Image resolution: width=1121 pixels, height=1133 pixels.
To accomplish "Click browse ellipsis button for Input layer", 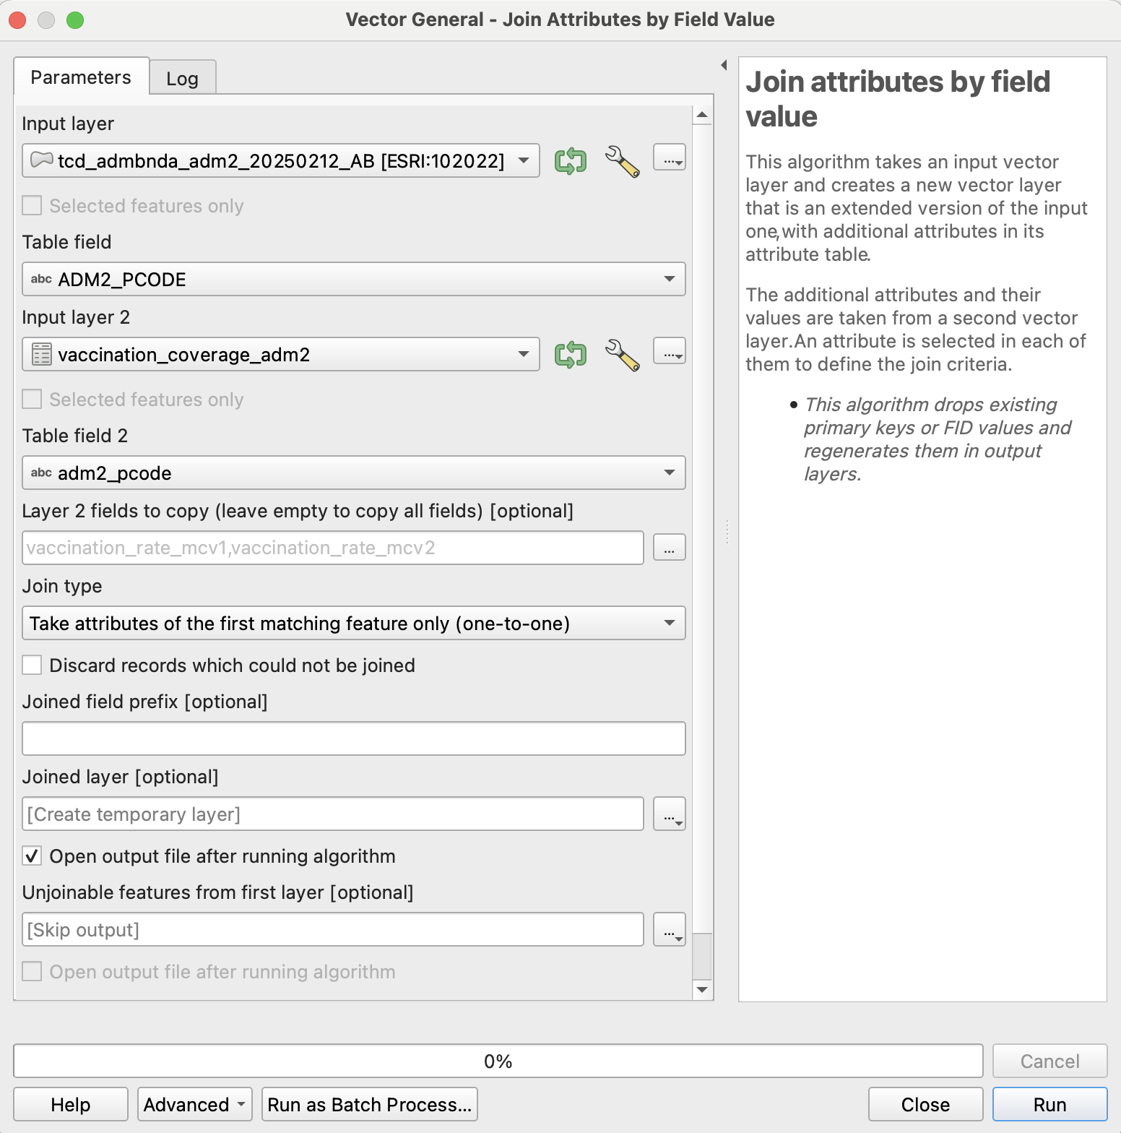I will pyautogui.click(x=670, y=157).
